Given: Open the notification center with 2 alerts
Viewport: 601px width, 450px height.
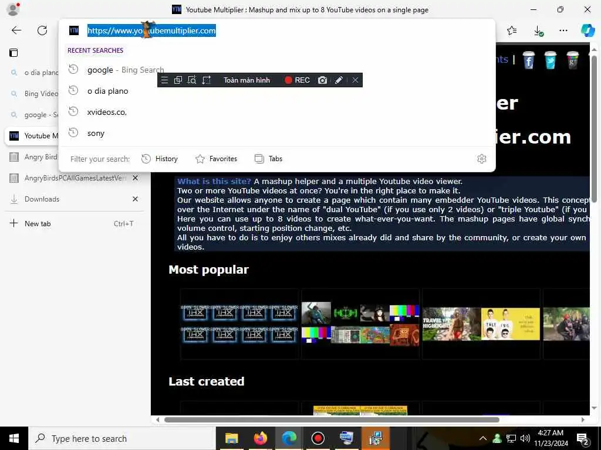Looking at the screenshot, I should pos(583,439).
